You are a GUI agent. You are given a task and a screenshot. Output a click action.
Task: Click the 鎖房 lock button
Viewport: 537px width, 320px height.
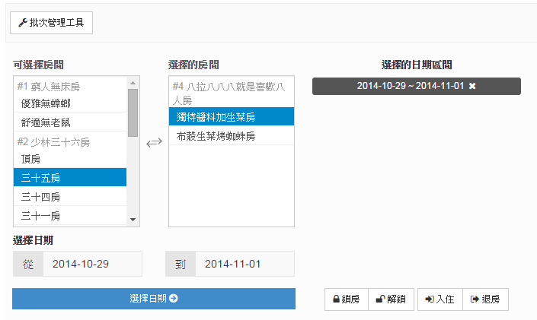click(x=346, y=299)
